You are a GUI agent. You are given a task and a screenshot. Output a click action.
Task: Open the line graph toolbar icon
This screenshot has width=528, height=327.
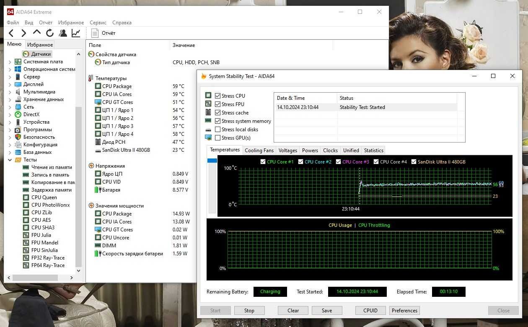(x=76, y=33)
